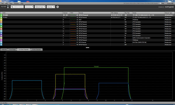Open the Channels filter dropdown
The width and height of the screenshot is (175, 105).
[29, 7]
